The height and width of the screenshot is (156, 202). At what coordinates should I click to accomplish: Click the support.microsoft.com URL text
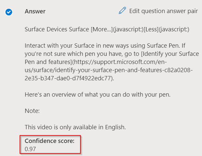(x=119, y=62)
